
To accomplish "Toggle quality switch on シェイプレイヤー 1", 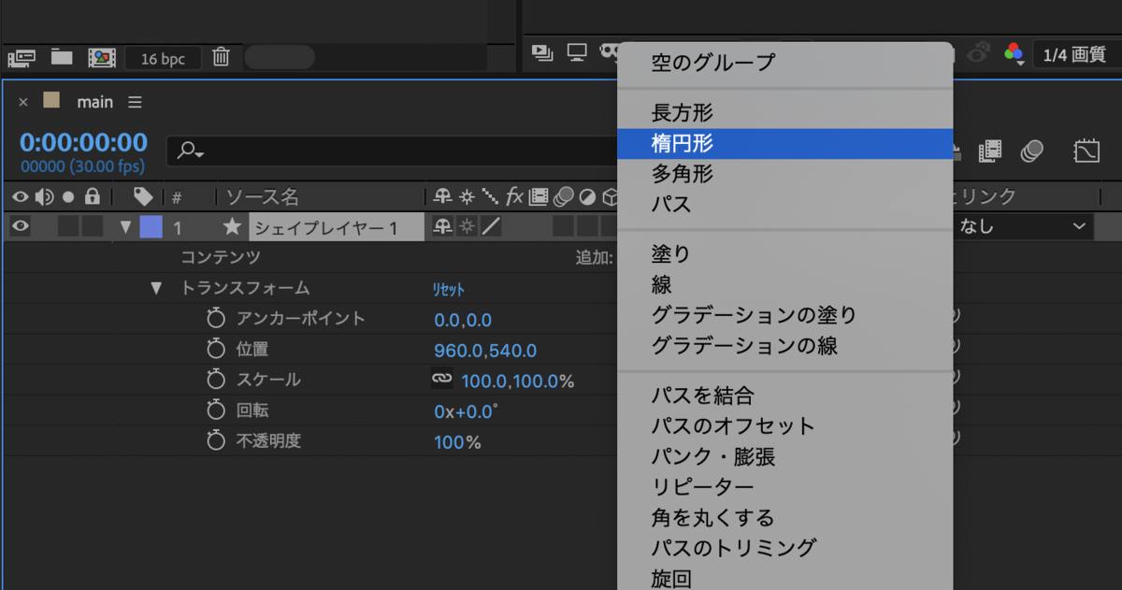I will point(491,226).
